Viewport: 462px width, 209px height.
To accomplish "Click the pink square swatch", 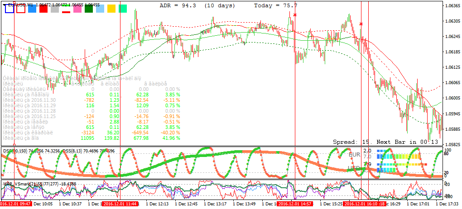I will (77, 9).
